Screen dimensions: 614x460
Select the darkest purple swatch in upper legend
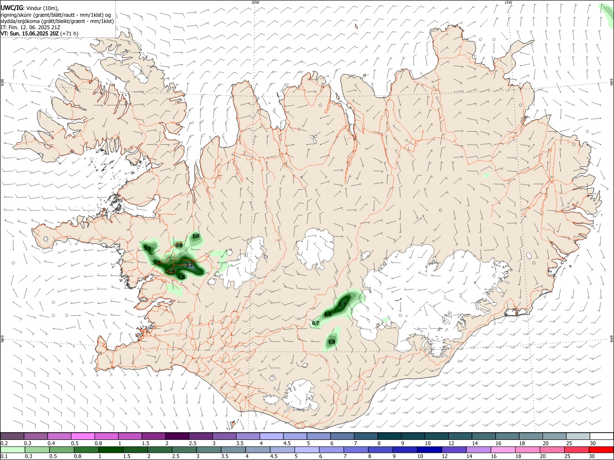point(177,436)
